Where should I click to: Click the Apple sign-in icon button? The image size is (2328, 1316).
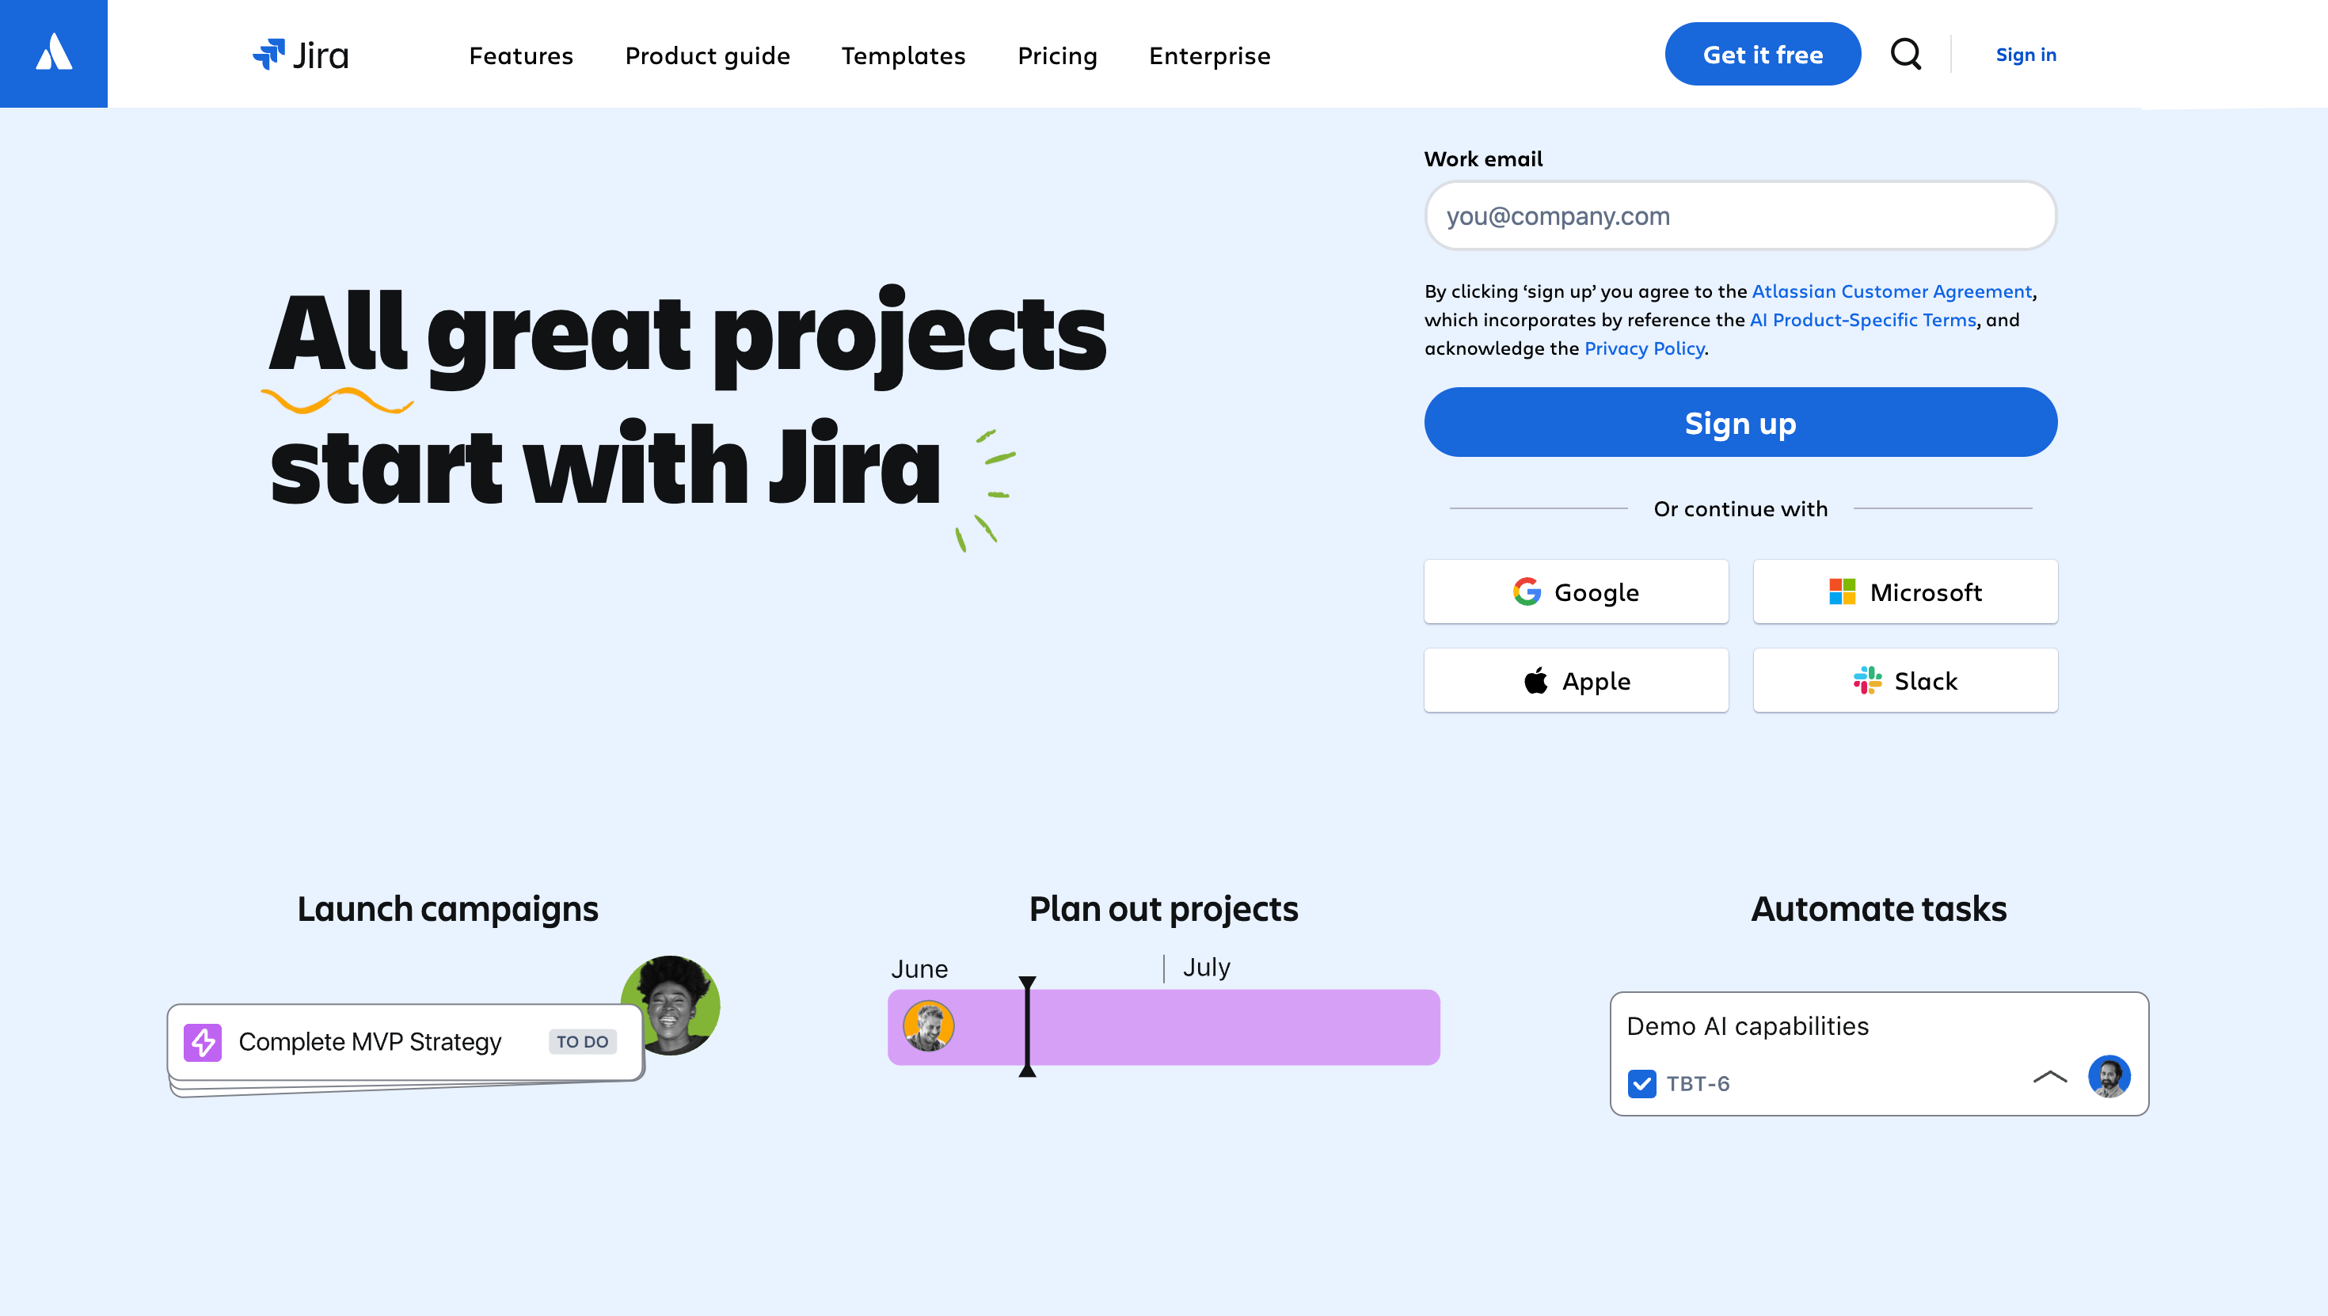point(1536,679)
